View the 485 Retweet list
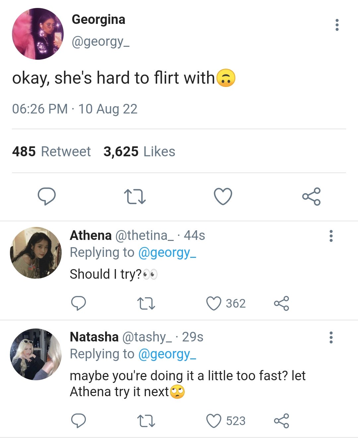 pyautogui.click(x=51, y=152)
